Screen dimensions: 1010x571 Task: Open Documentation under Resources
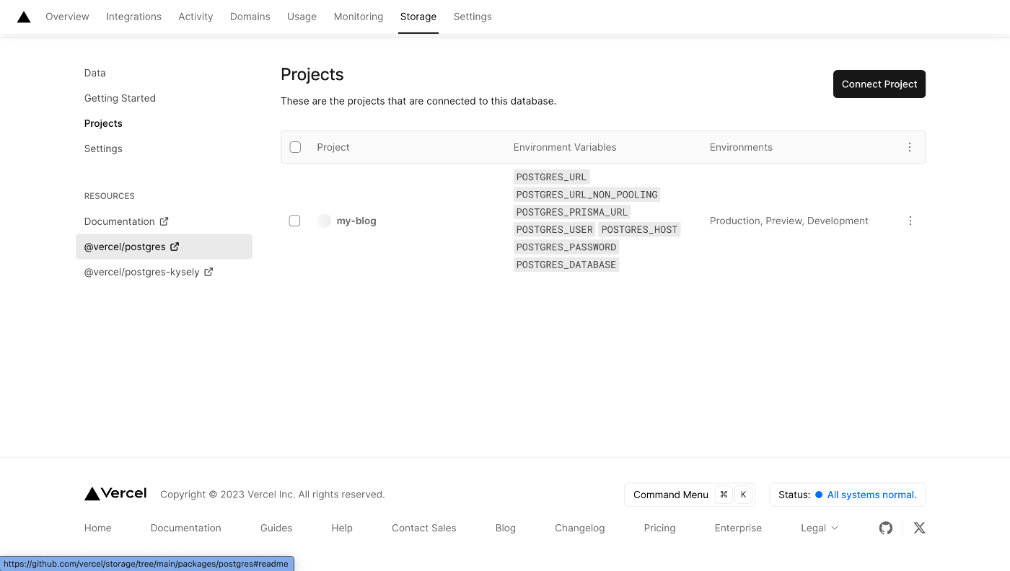pyautogui.click(x=126, y=221)
